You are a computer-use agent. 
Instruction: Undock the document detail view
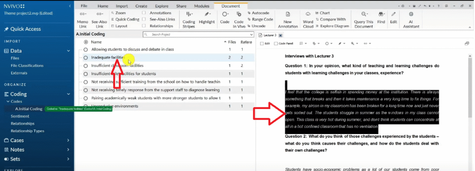tap(467, 44)
